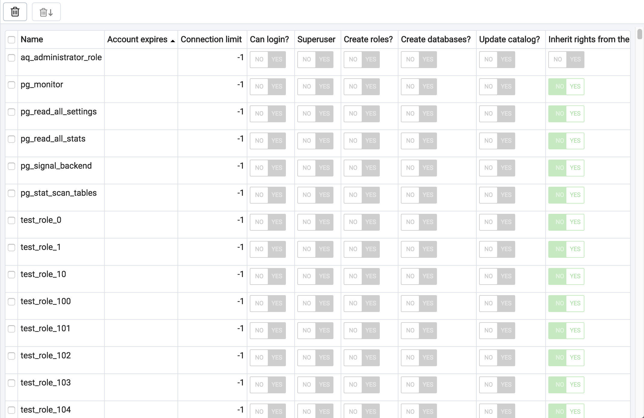Screen dimensions: 644x418
Task: Click the vertical scrollbar thumb
Action: pos(640,34)
